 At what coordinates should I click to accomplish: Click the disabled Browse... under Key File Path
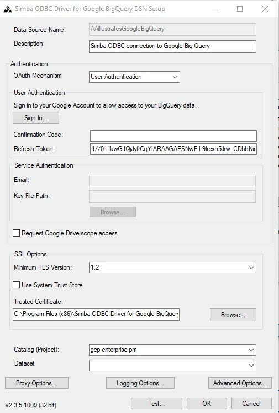point(113,212)
